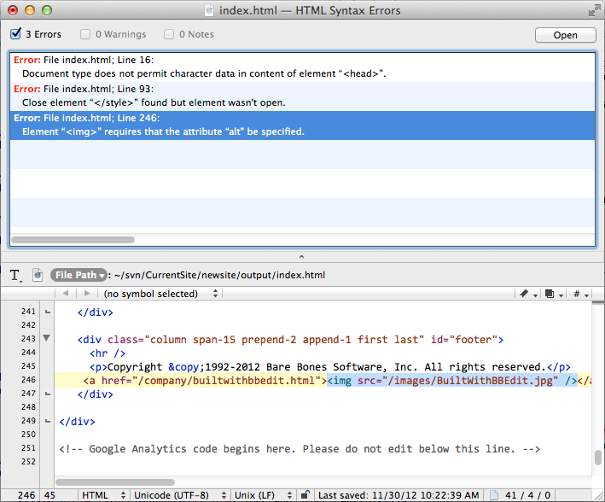Click the document statistics icon in status bar
Image resolution: width=605 pixels, height=502 pixels.
tap(492, 494)
